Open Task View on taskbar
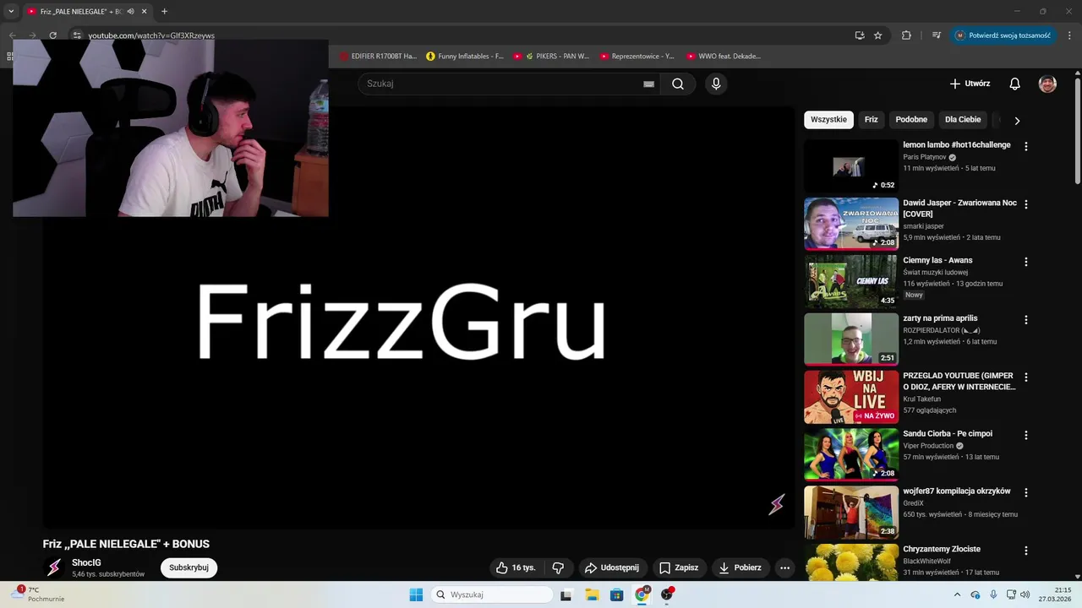The image size is (1082, 608). point(566,594)
